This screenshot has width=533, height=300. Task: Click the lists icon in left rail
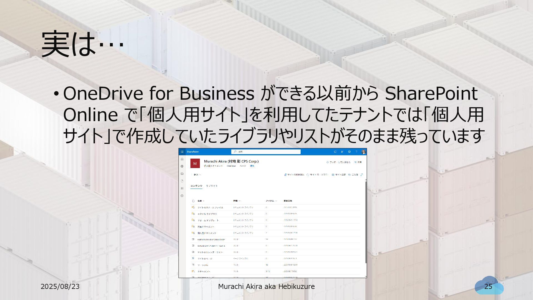point(182,188)
